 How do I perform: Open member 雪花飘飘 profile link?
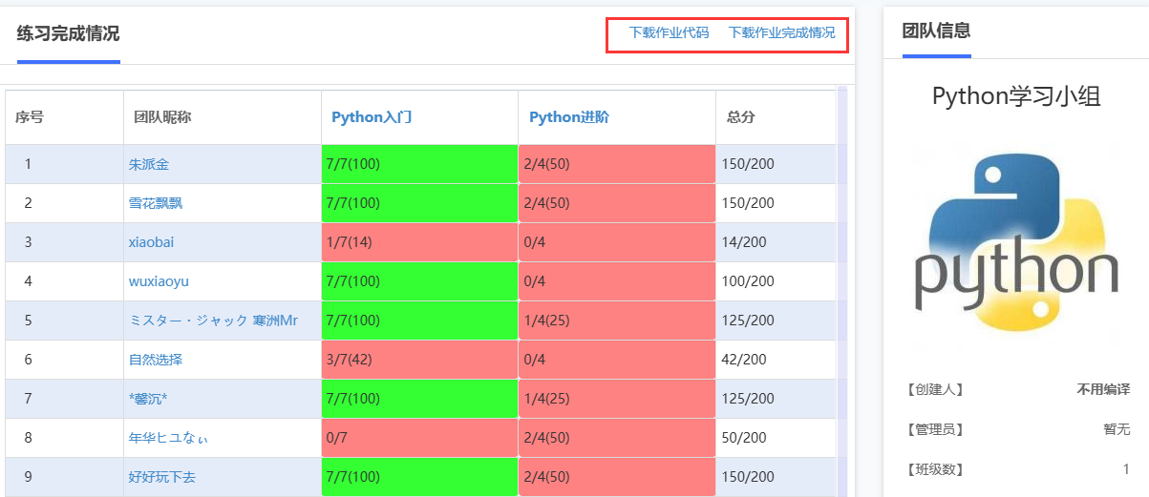156,203
